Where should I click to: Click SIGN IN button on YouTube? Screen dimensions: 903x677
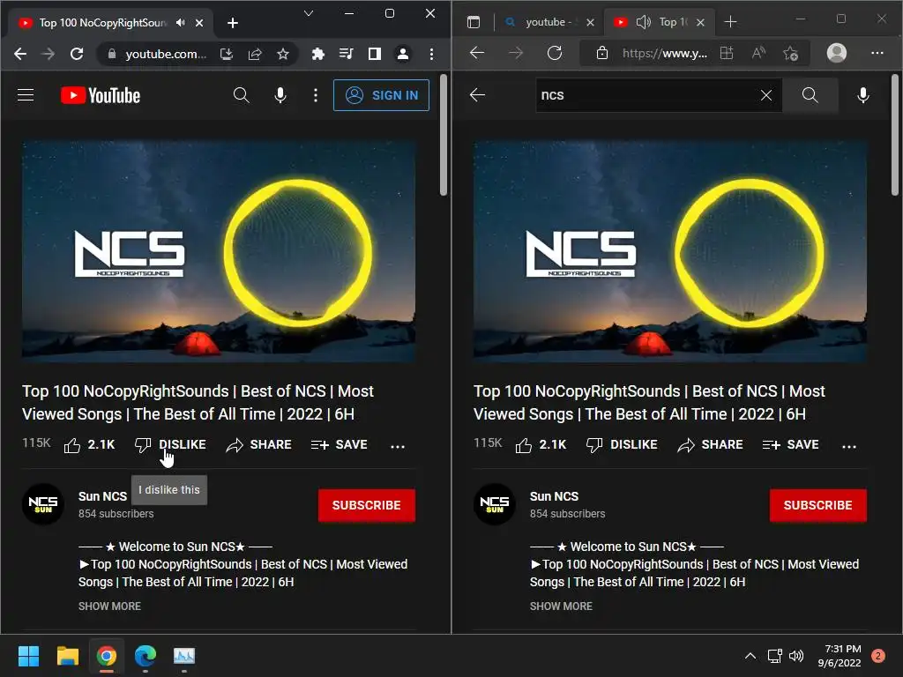(381, 95)
